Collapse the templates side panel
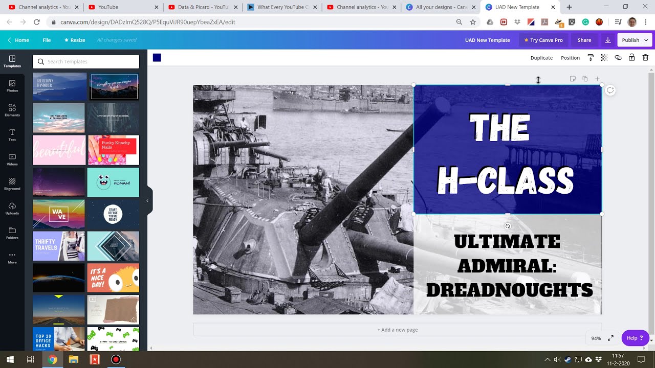Image resolution: width=655 pixels, height=368 pixels. tap(147, 201)
